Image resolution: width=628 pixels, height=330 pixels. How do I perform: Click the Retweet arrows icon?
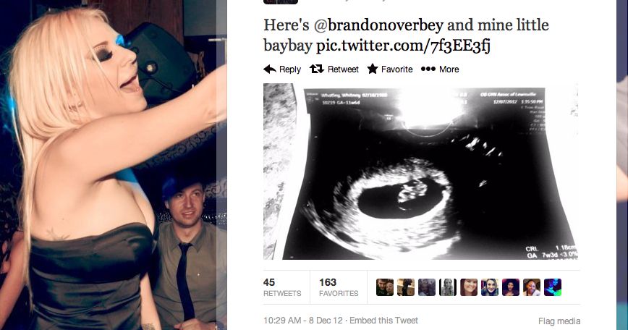pyautogui.click(x=316, y=69)
